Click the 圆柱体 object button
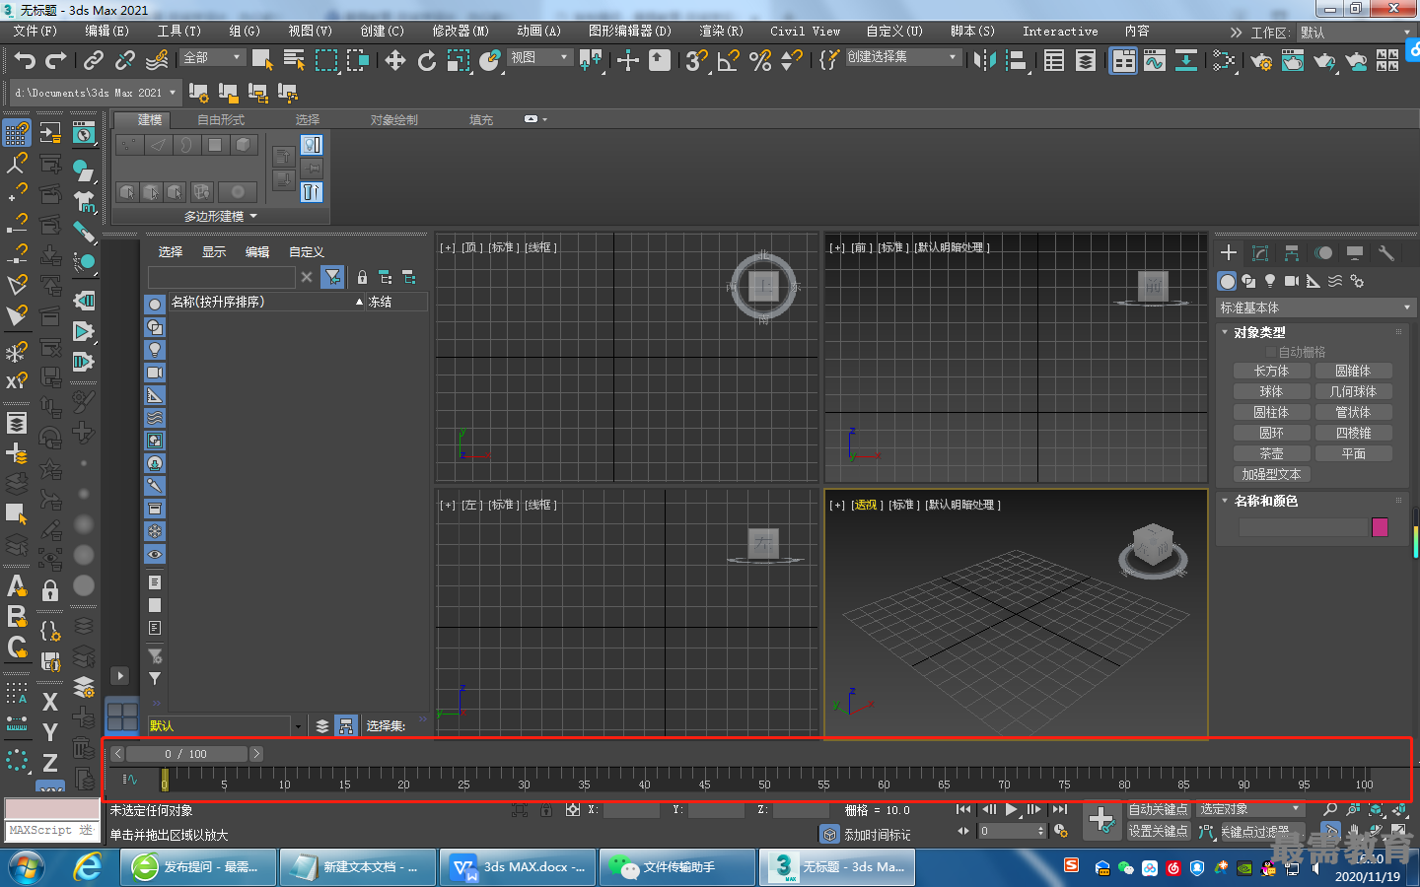This screenshot has height=887, width=1420. coord(1271,413)
